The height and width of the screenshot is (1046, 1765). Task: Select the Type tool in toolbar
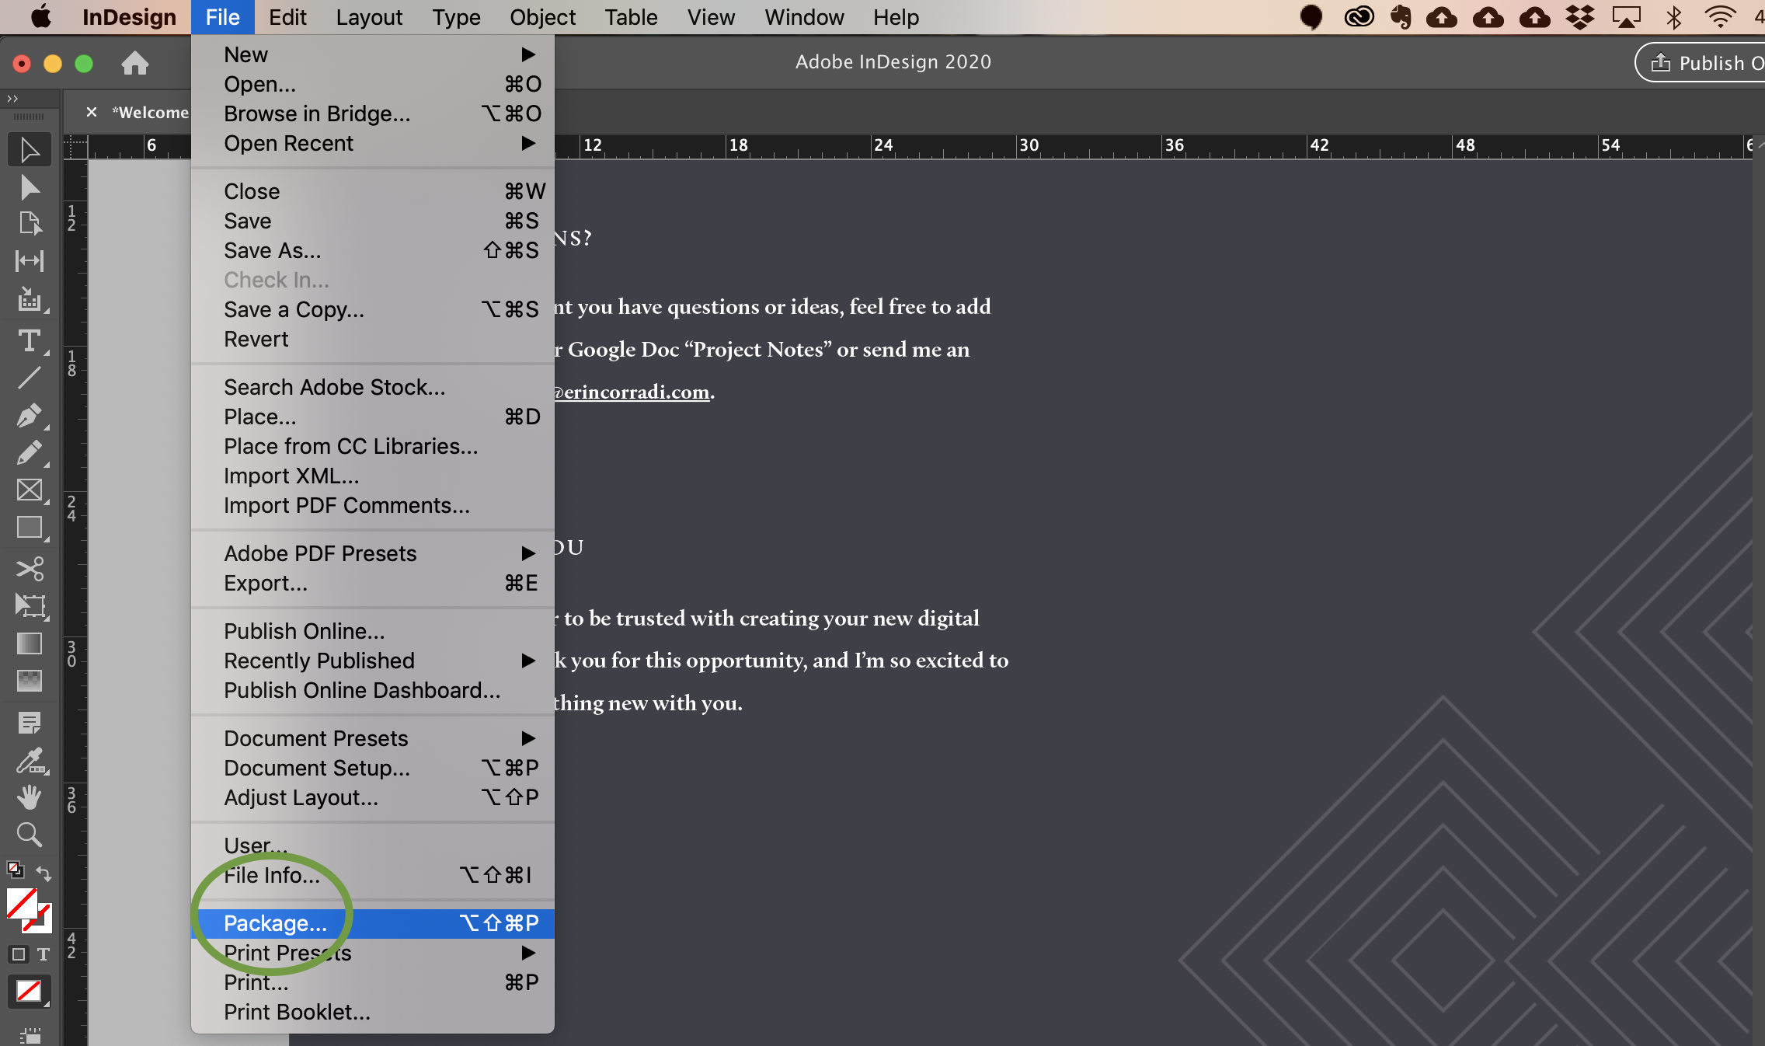[30, 341]
